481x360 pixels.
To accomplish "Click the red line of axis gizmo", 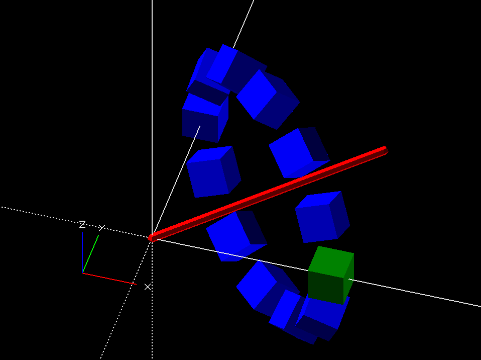I will [x=108, y=278].
